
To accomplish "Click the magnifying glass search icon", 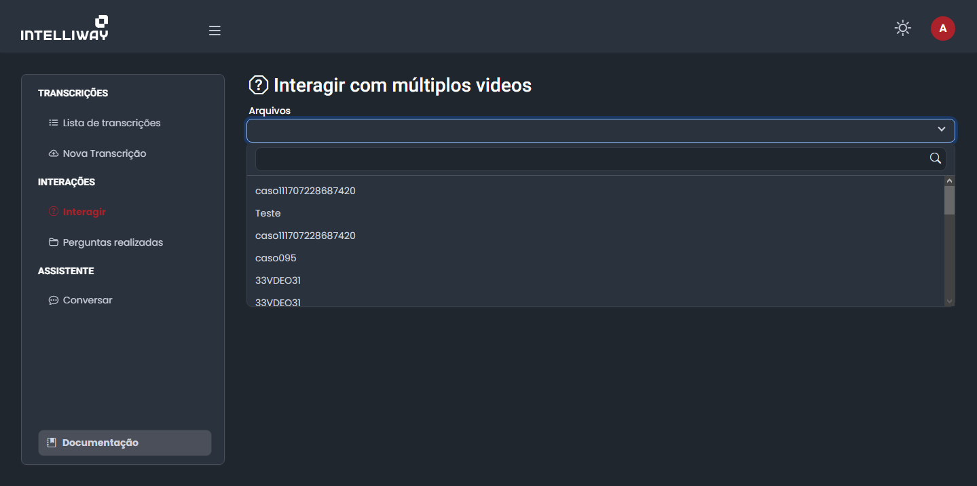I will (935, 159).
